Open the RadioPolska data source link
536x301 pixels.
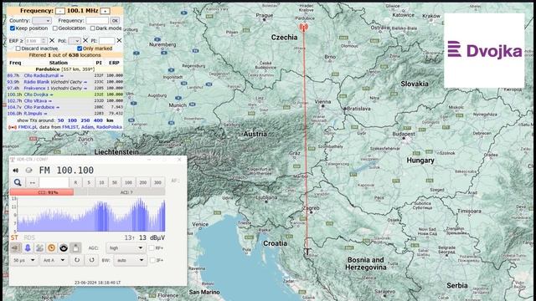pos(109,127)
